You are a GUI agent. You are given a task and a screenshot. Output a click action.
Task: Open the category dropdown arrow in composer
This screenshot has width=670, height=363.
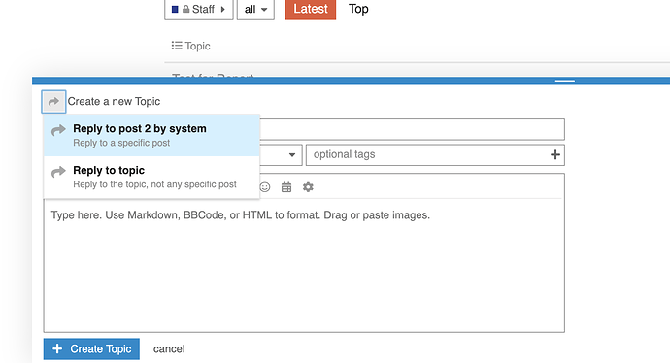pyautogui.click(x=292, y=154)
